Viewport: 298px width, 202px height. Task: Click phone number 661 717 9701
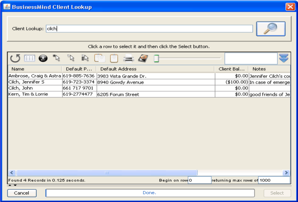click(78, 88)
